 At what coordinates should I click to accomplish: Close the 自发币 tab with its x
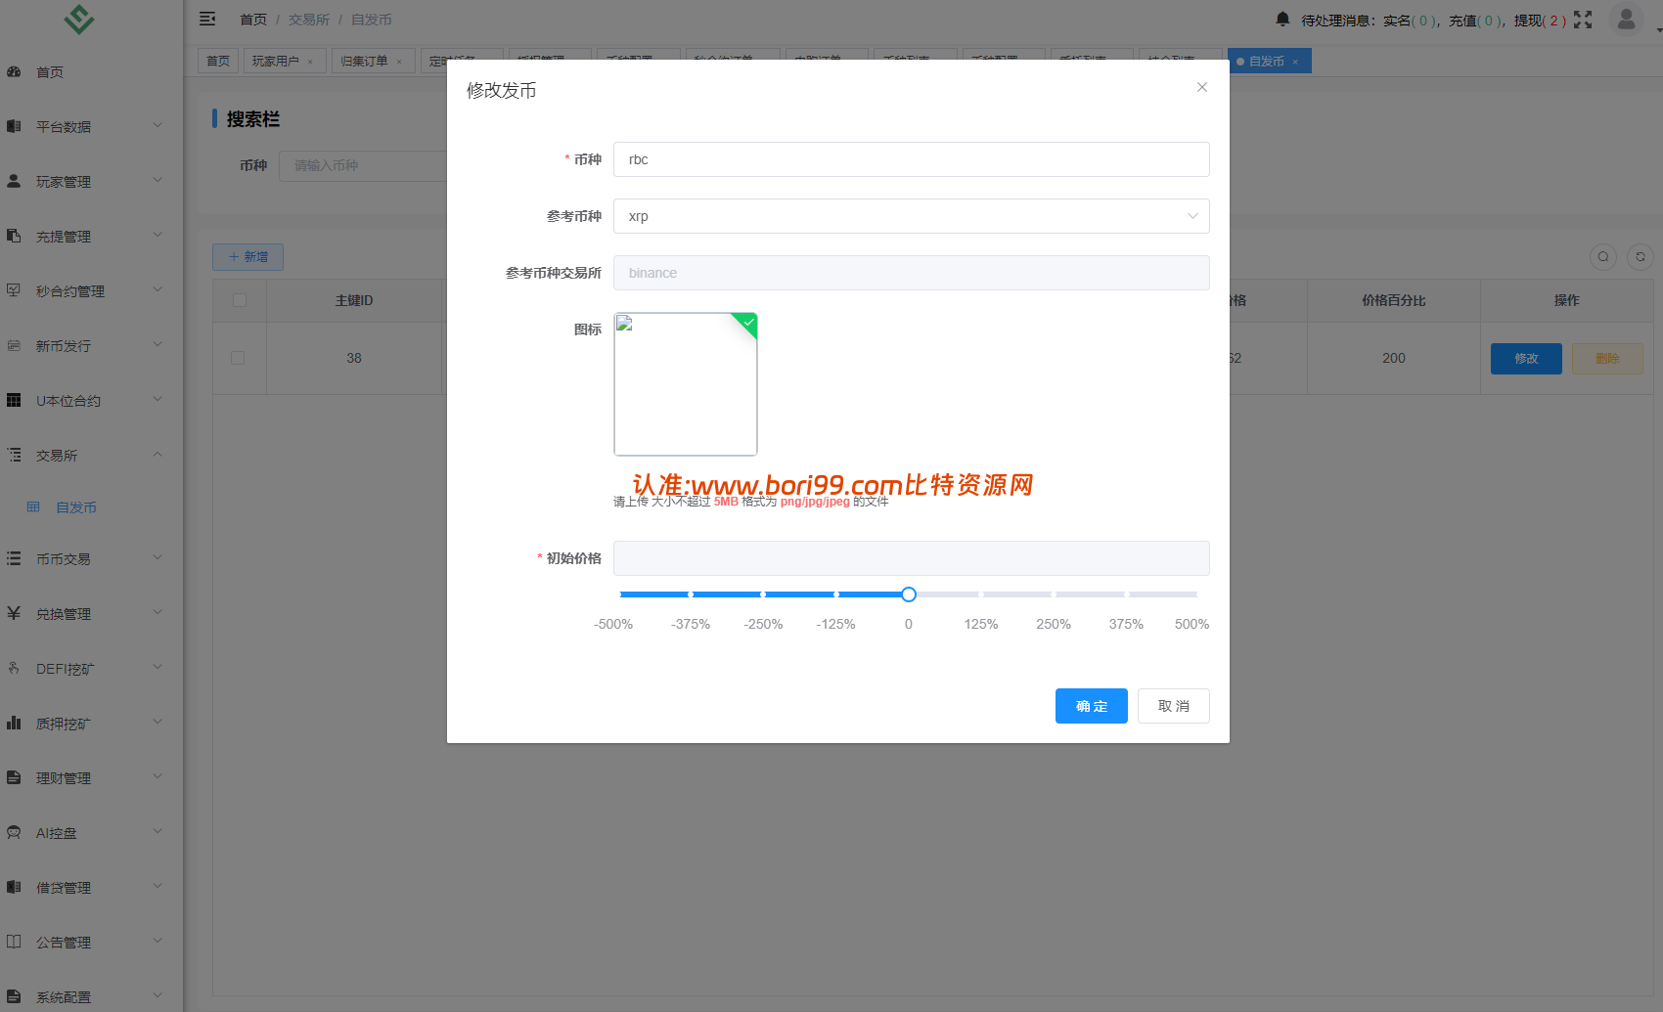click(x=1295, y=62)
